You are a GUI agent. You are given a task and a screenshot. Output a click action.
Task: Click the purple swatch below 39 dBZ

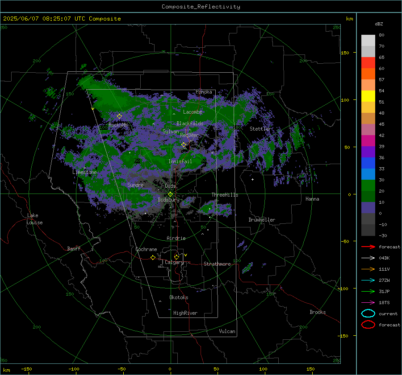pos(368,152)
